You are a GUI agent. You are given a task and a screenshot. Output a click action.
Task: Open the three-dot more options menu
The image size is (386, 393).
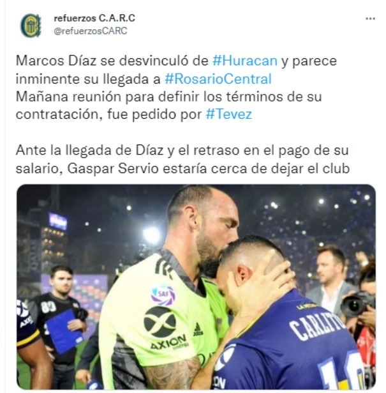pos(370,19)
